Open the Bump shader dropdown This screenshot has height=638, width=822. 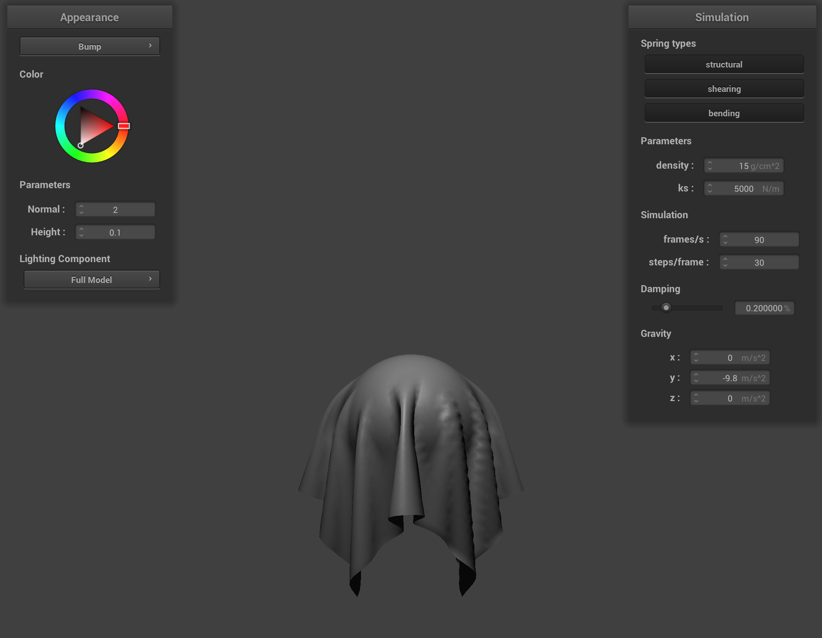89,46
